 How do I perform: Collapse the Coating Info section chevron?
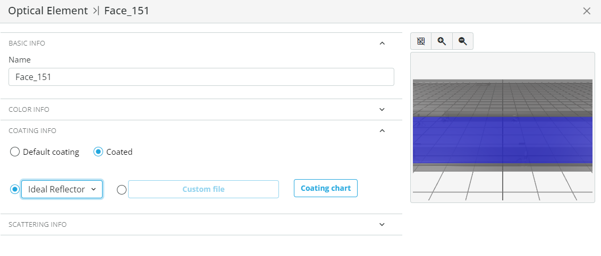pyautogui.click(x=382, y=131)
